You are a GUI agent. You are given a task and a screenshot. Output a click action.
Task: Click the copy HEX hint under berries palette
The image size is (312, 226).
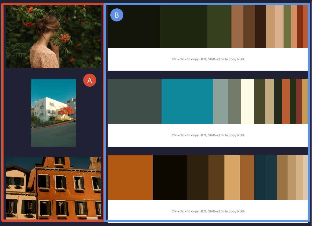pos(208,59)
